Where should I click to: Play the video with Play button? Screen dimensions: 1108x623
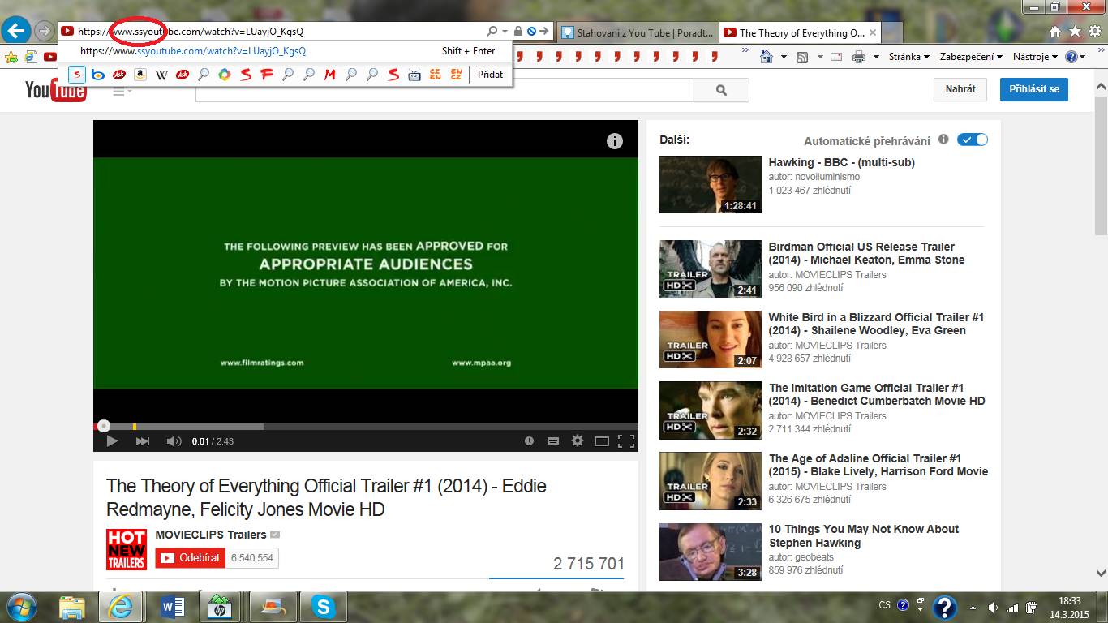[x=113, y=441]
